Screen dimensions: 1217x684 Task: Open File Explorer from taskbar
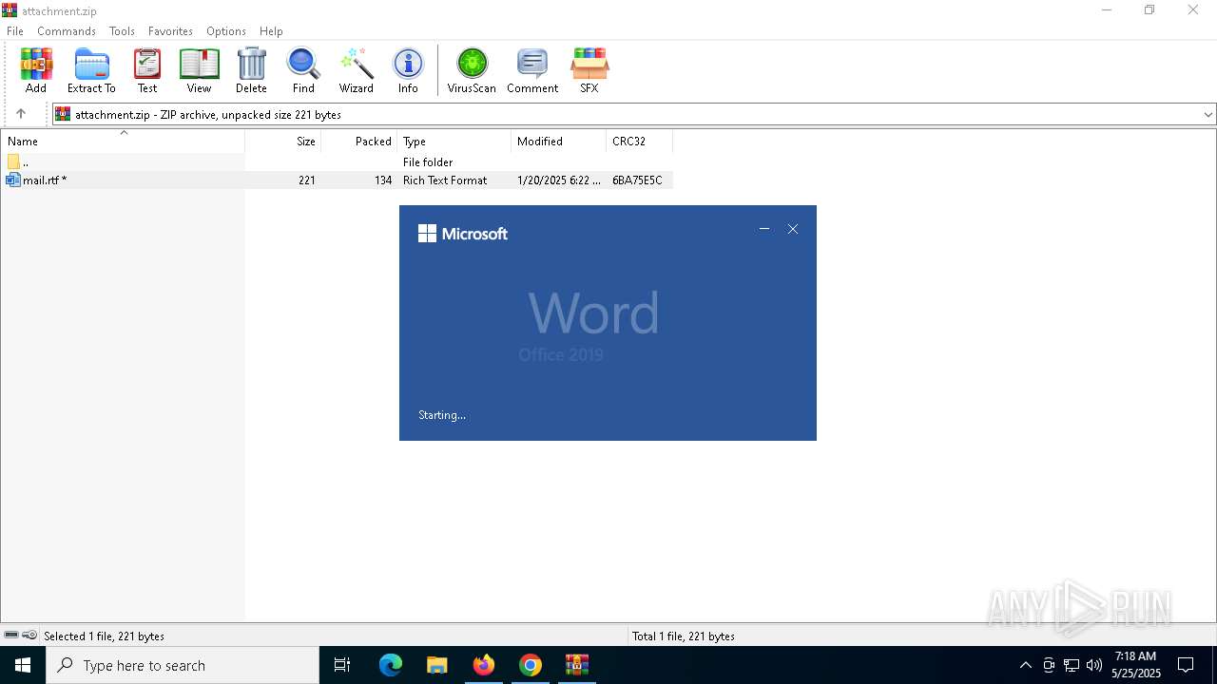(436, 665)
